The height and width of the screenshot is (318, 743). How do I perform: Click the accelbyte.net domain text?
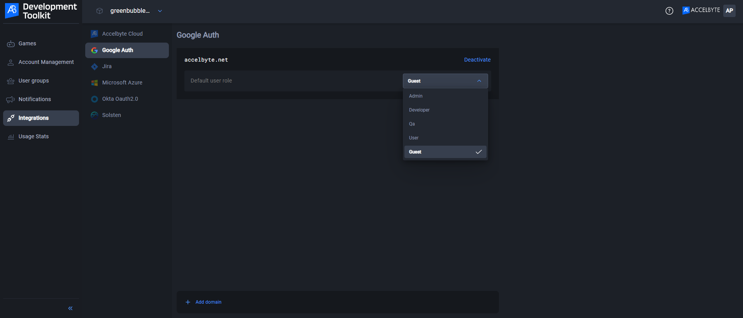(206, 60)
